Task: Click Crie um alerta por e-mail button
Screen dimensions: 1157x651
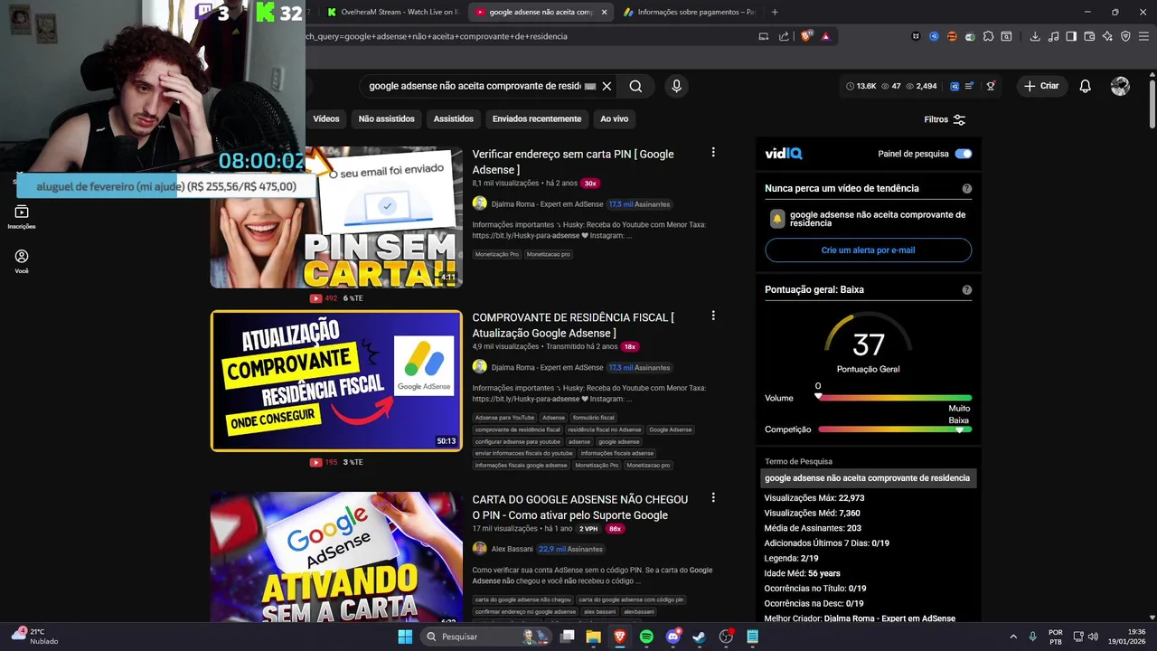Action: [x=868, y=250]
